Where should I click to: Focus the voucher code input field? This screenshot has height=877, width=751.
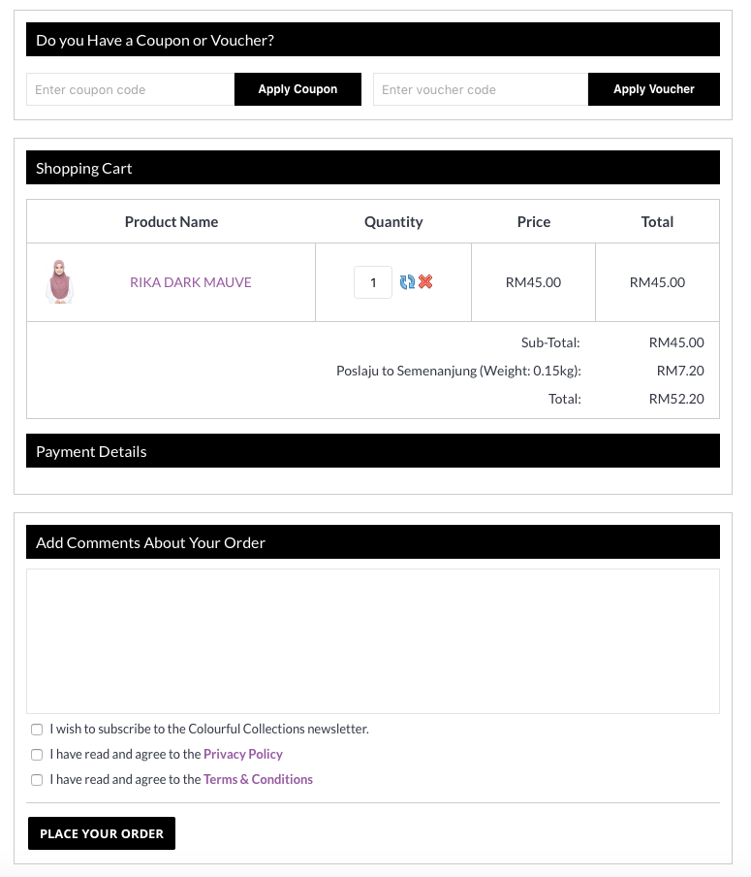point(481,89)
